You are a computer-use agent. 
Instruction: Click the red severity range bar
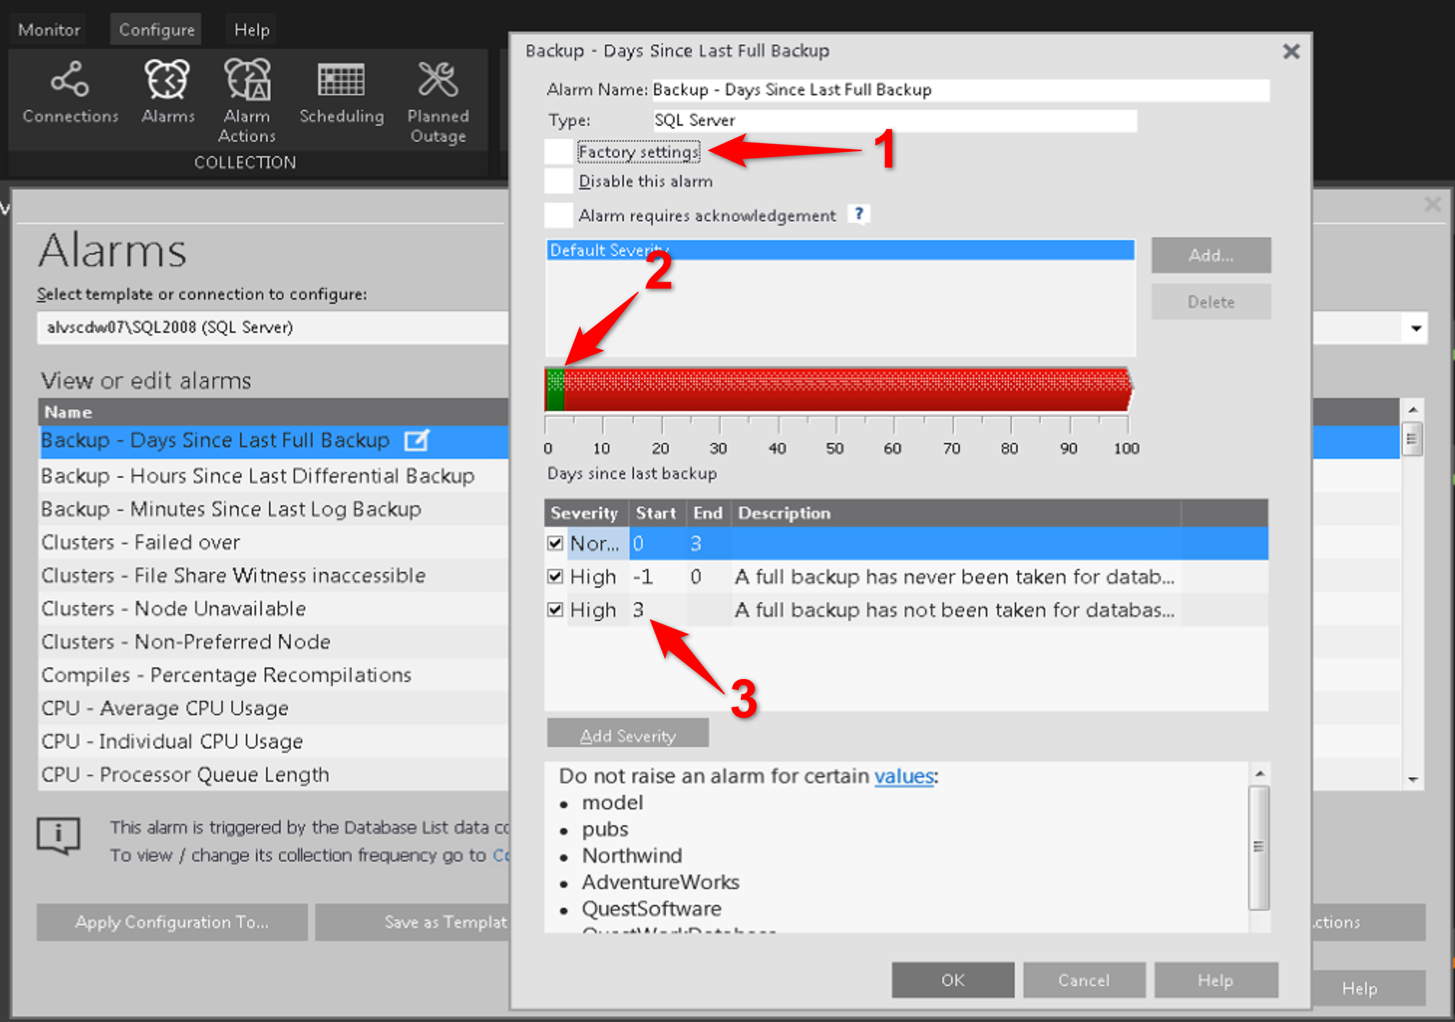pyautogui.click(x=846, y=390)
